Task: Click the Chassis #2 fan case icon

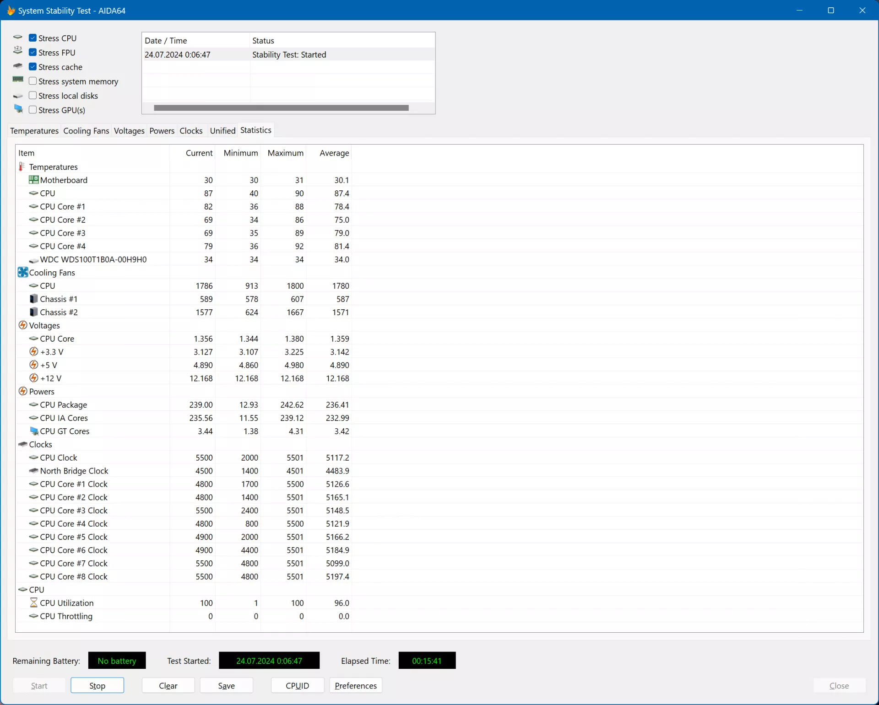Action: click(33, 312)
